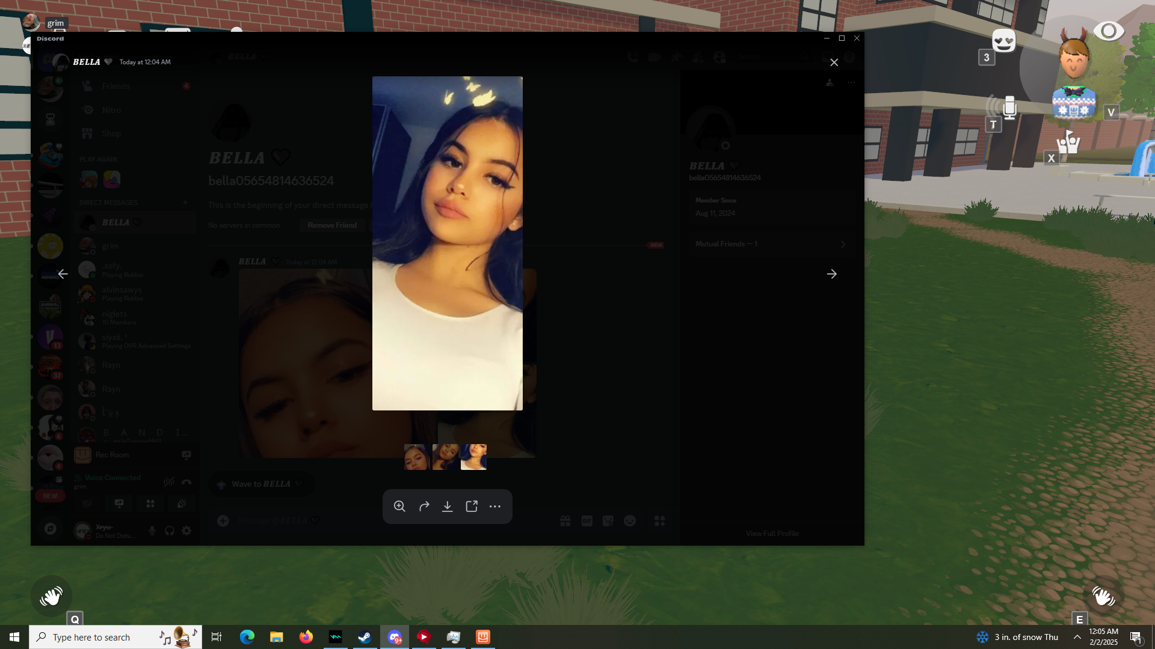Open snow weather widget in taskbar
The height and width of the screenshot is (649, 1155).
(1017, 637)
